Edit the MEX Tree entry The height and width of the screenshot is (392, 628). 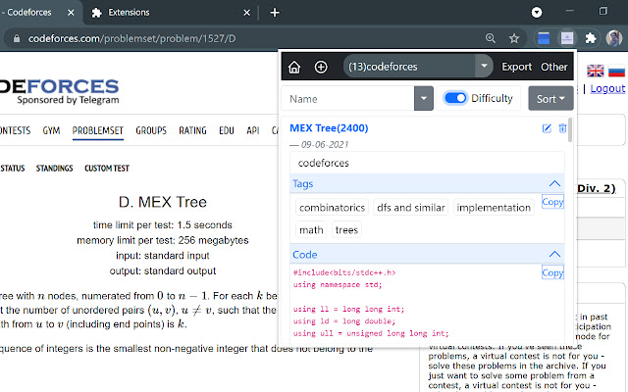pyautogui.click(x=547, y=128)
